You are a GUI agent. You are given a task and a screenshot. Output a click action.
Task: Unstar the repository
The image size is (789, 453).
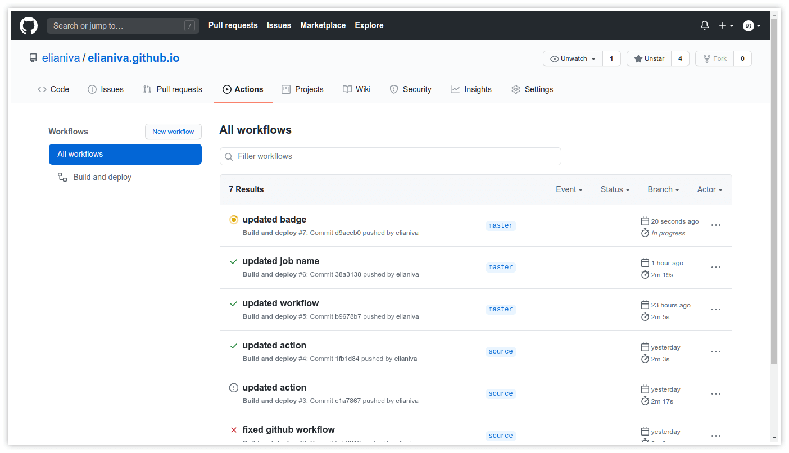[x=649, y=58]
